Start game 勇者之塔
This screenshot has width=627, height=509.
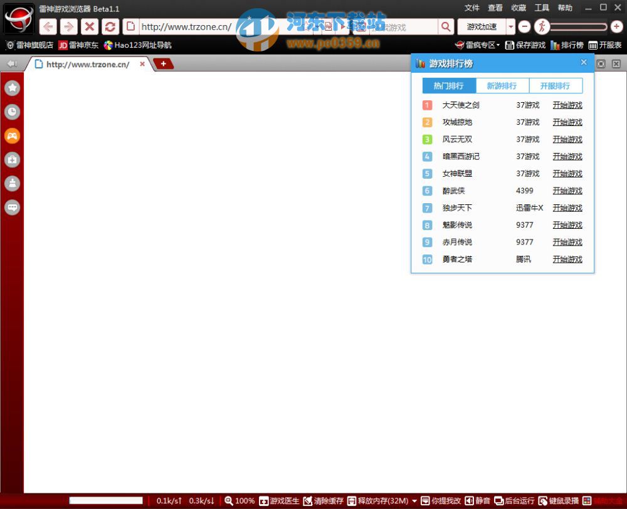(567, 260)
